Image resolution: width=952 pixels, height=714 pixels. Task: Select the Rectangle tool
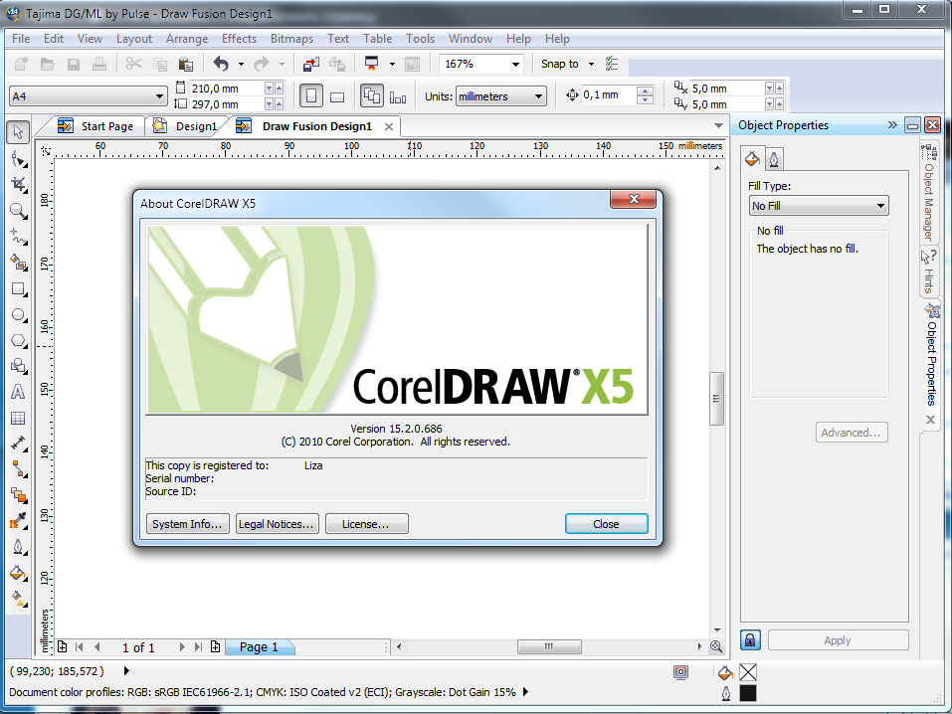(x=18, y=289)
